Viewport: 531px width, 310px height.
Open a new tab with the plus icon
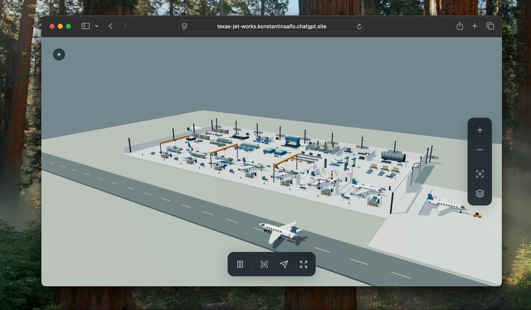click(474, 26)
